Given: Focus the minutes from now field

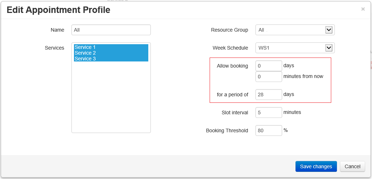Looking at the screenshot, I should pyautogui.click(x=268, y=77).
